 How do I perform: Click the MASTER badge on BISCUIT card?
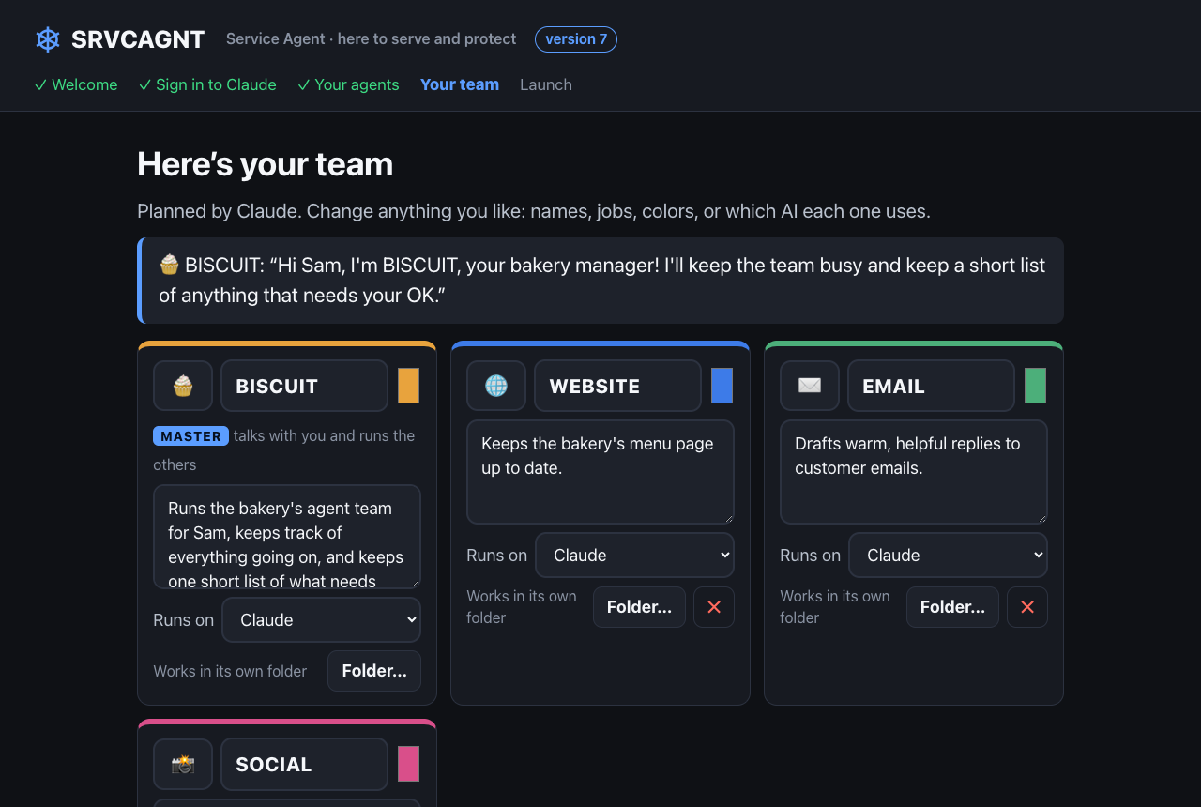(x=190, y=436)
